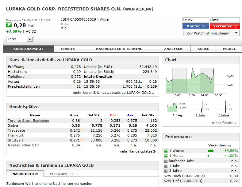
Task: Click grey arrow icon beside 3 Jahre
Action: click(166, 171)
